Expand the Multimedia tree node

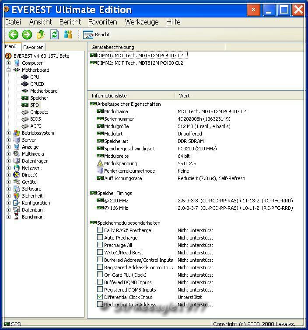tap(8, 154)
